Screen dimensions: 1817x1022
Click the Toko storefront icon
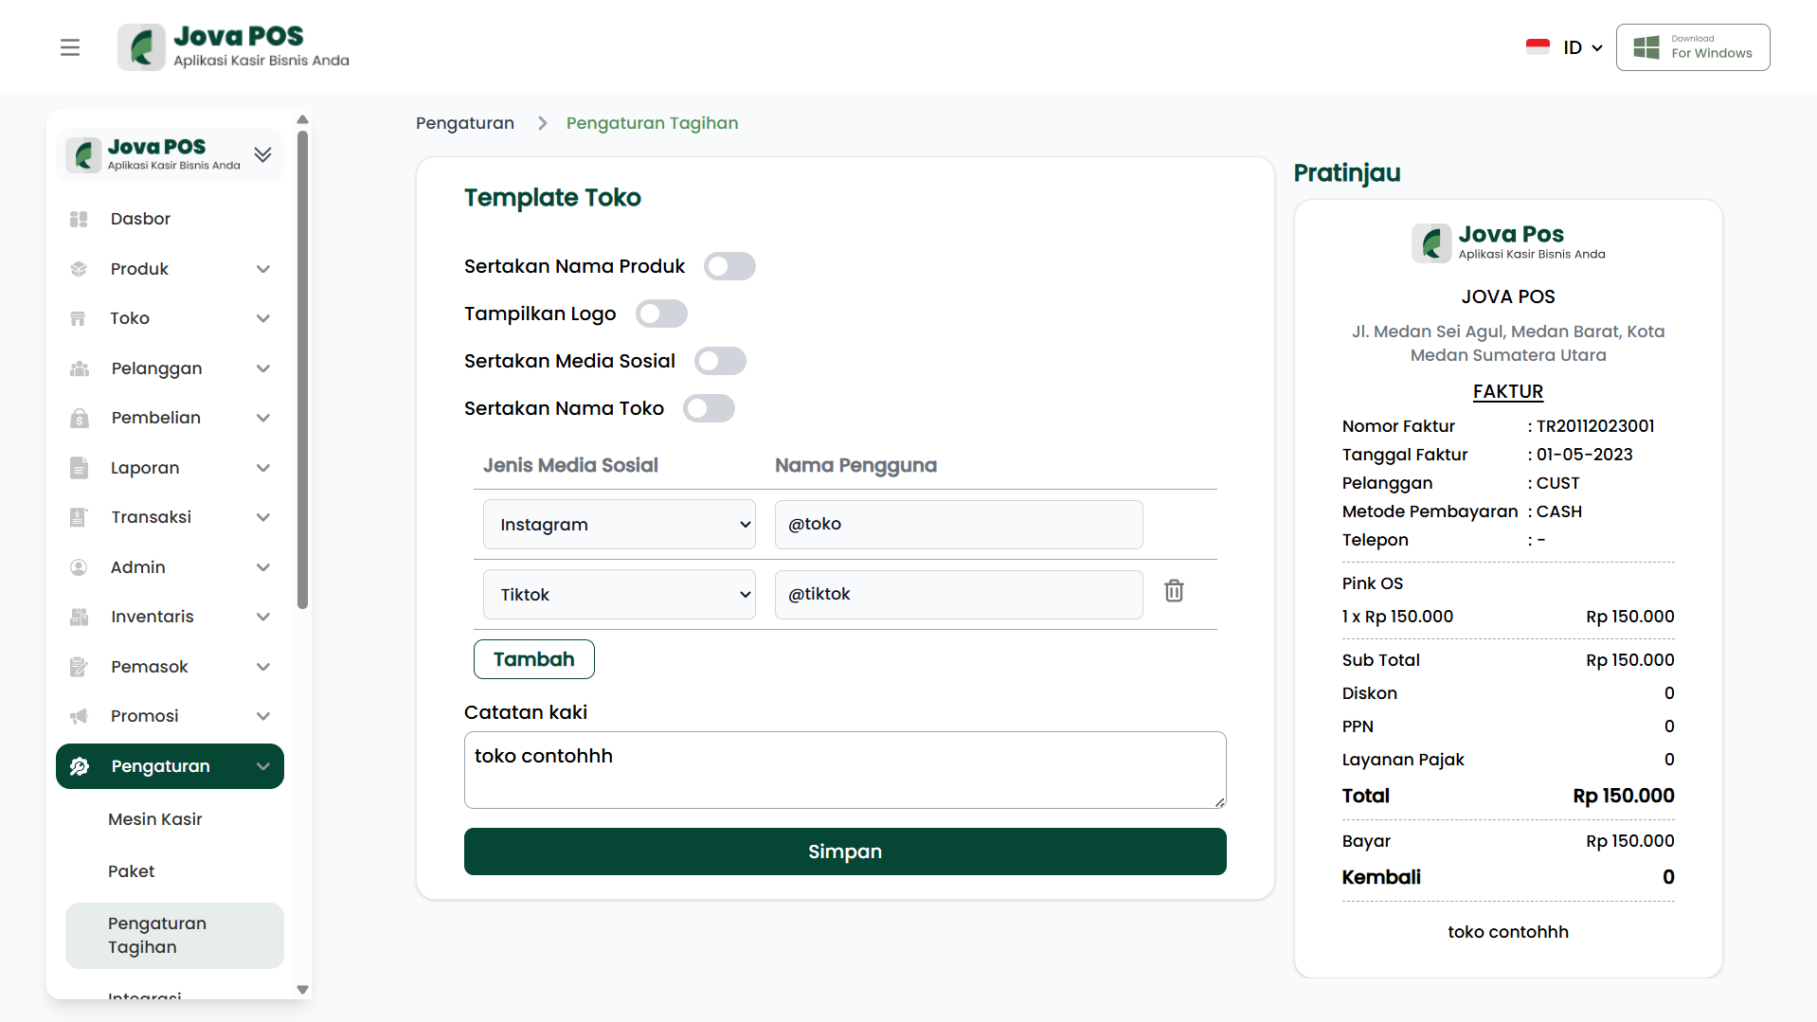click(x=79, y=318)
